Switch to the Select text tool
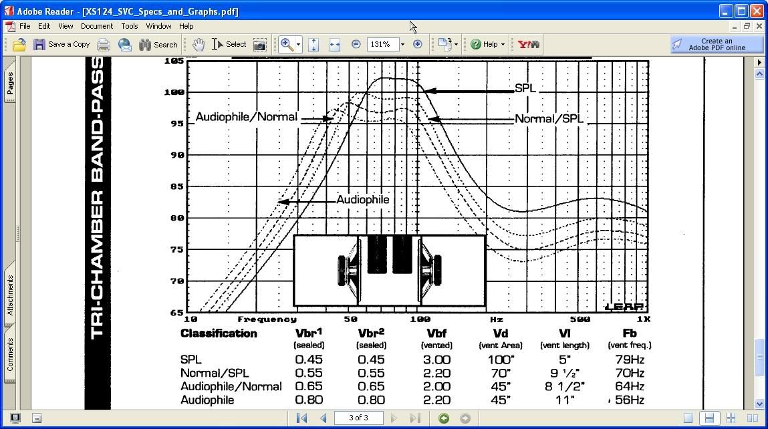768x429 pixels. 227,44
